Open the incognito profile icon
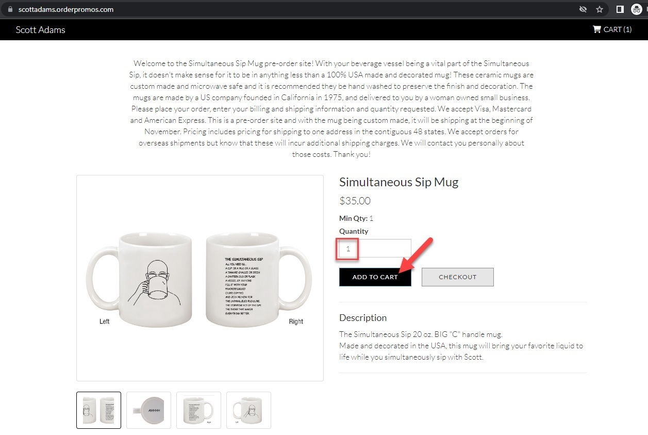Viewport: 648px width, 435px height. [637, 9]
